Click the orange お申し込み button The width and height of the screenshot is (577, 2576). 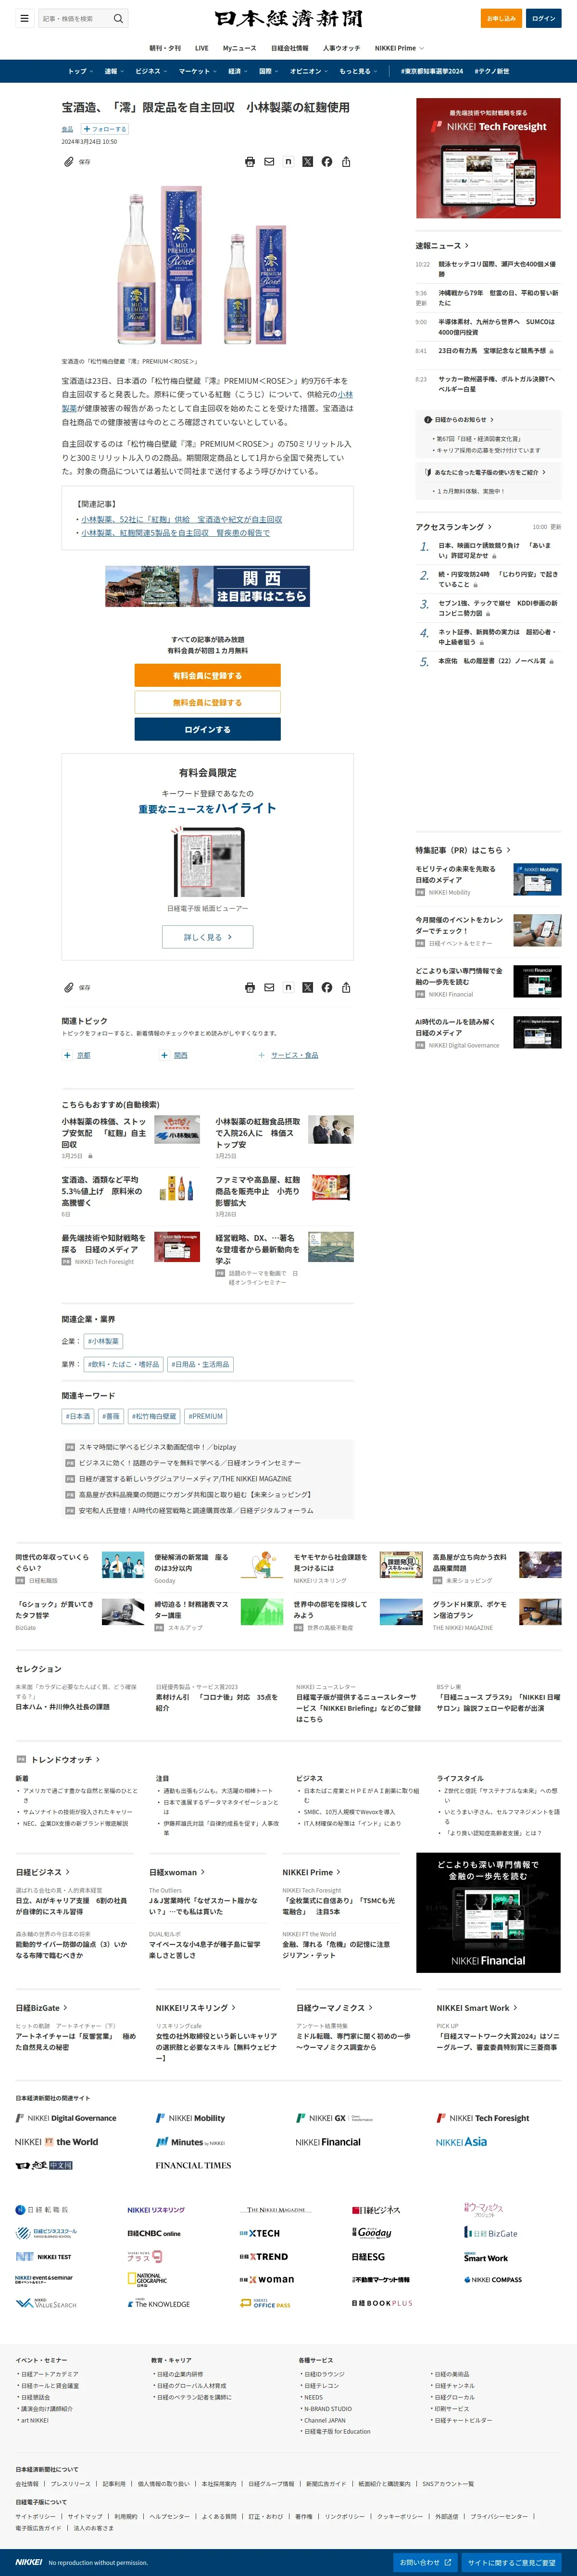[x=501, y=18]
